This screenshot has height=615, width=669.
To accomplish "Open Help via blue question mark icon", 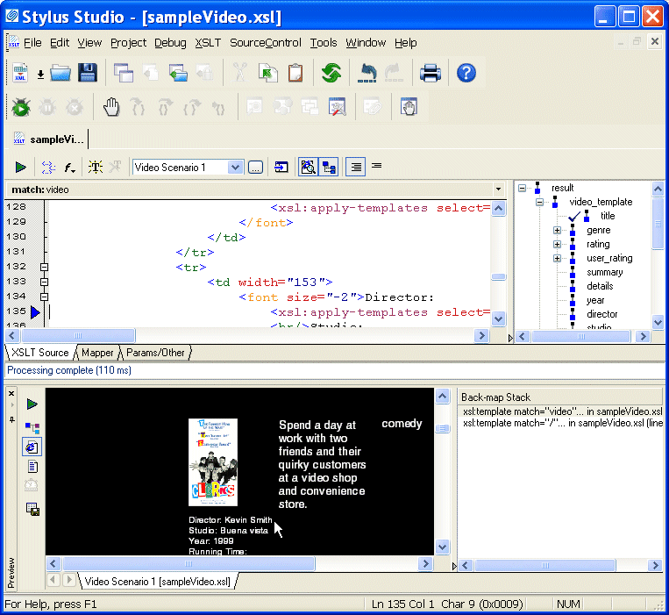I will [466, 73].
